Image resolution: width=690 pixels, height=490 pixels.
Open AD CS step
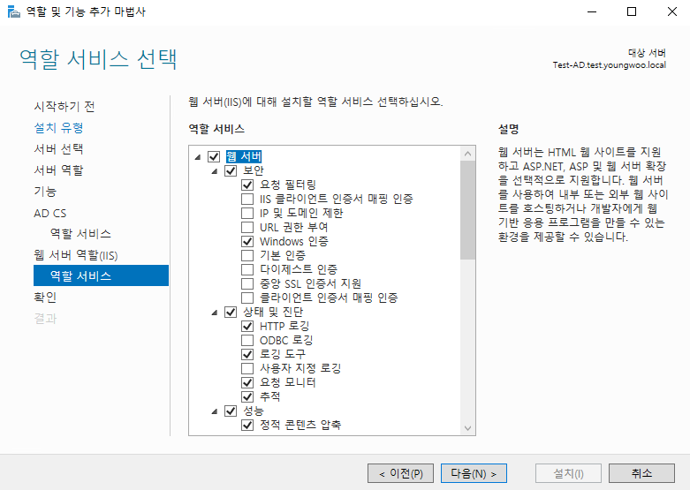pyautogui.click(x=50, y=213)
